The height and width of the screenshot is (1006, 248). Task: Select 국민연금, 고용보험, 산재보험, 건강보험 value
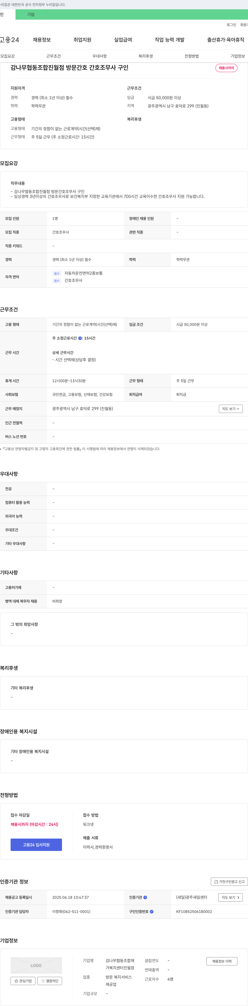(82, 394)
